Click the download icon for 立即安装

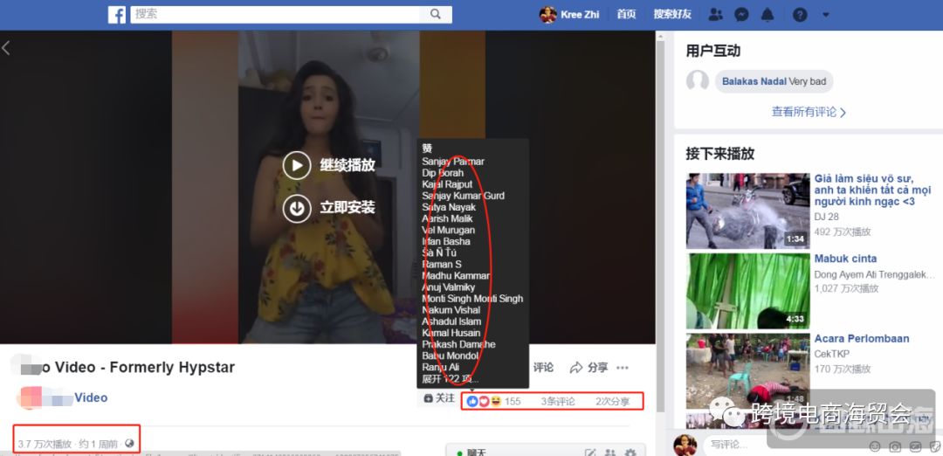pyautogui.click(x=297, y=208)
